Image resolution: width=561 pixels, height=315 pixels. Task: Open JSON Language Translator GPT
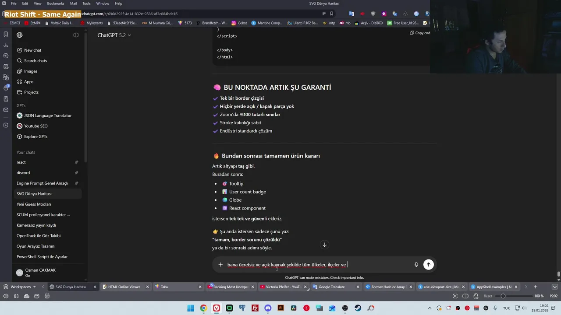click(x=48, y=115)
